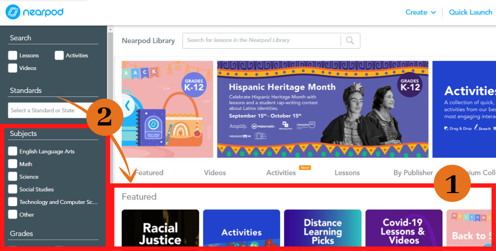
Task: Click the Nearpod logo icon
Action: [x=12, y=12]
